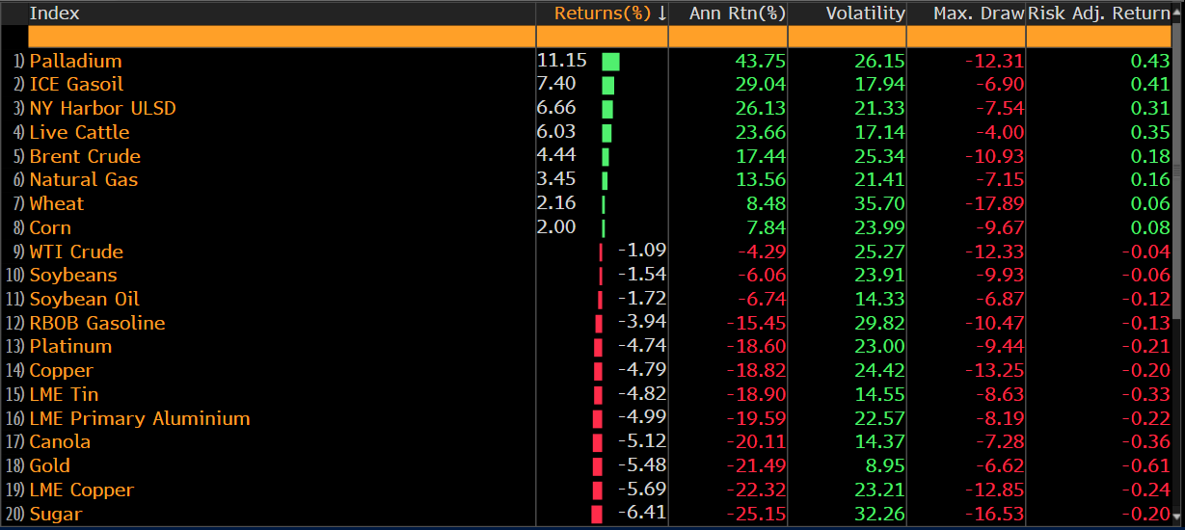
Task: Select the WTI Crude row
Action: [x=586, y=252]
